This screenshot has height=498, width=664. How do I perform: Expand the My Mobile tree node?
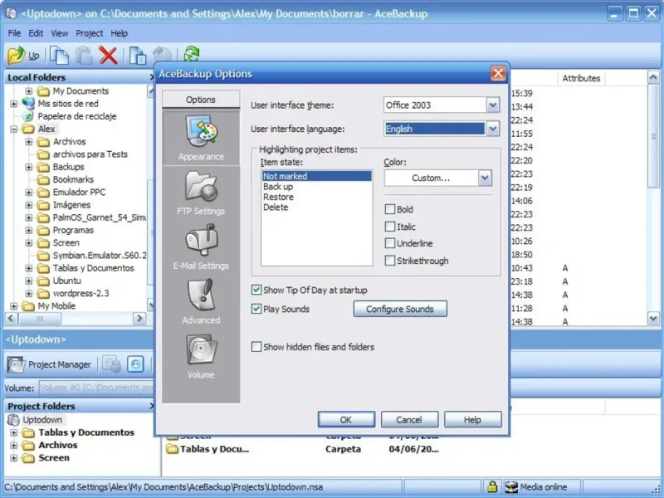[14, 305]
